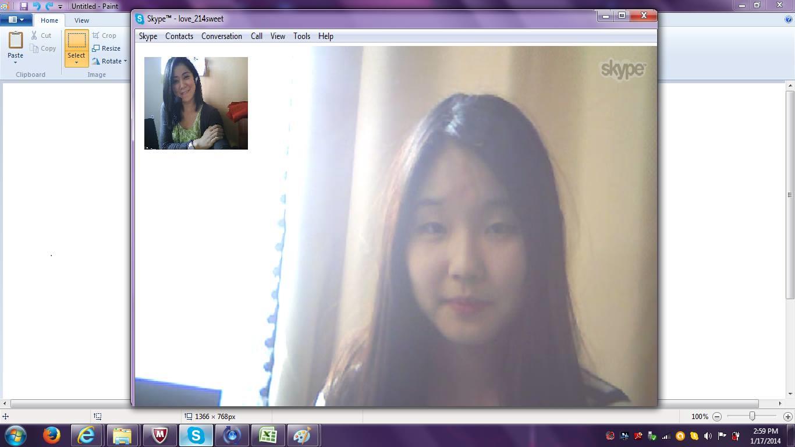Viewport: 795px width, 447px height.
Task: Click the Resize tool in Image group
Action: point(106,48)
